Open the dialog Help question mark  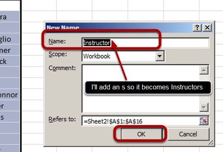click(x=197, y=27)
